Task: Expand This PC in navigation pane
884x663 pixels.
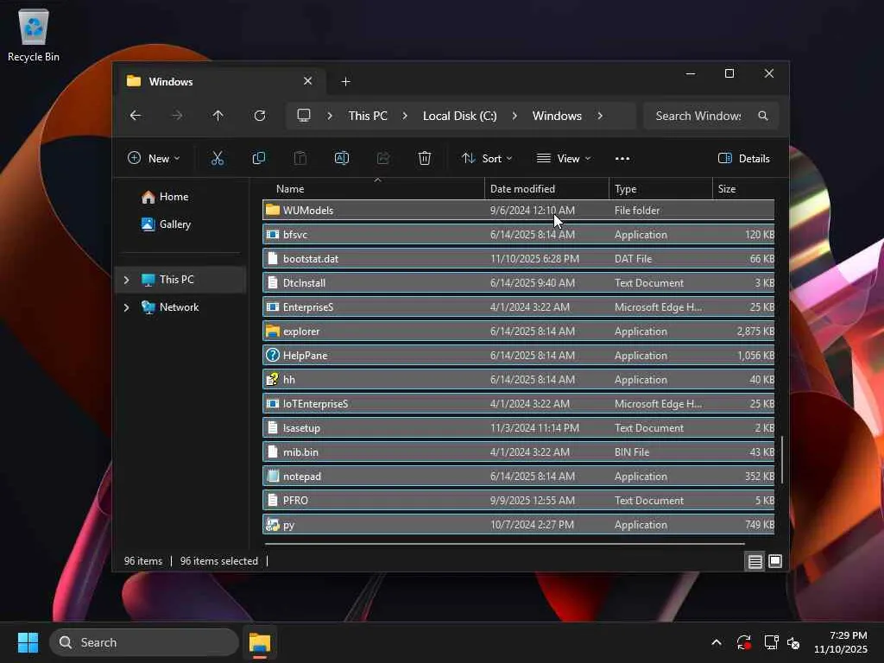Action: [126, 280]
